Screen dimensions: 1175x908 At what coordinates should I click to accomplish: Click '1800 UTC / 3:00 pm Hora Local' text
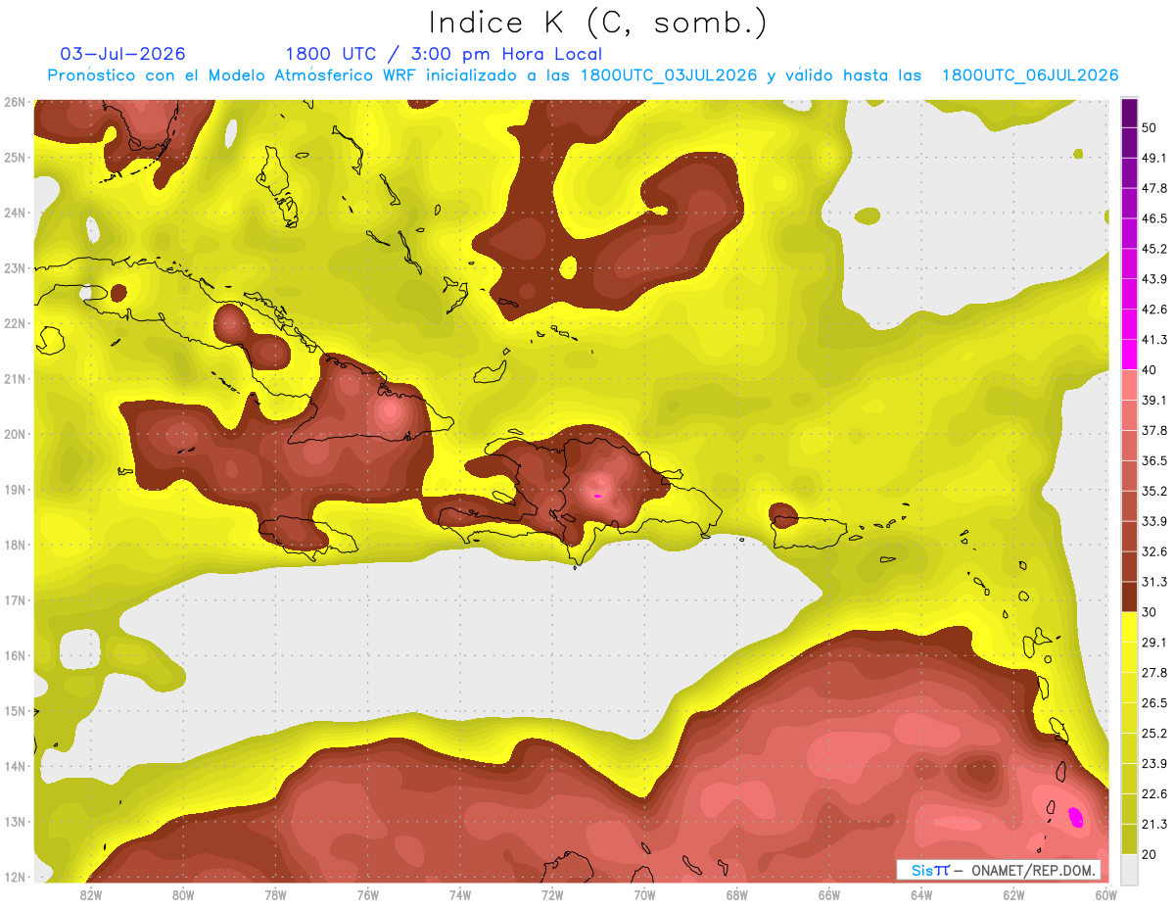tap(444, 54)
